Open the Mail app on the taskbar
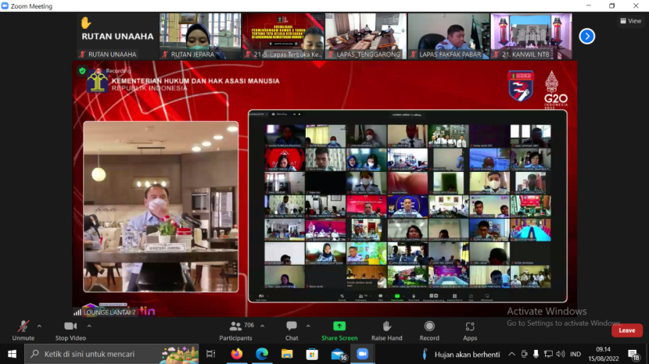 [338, 354]
